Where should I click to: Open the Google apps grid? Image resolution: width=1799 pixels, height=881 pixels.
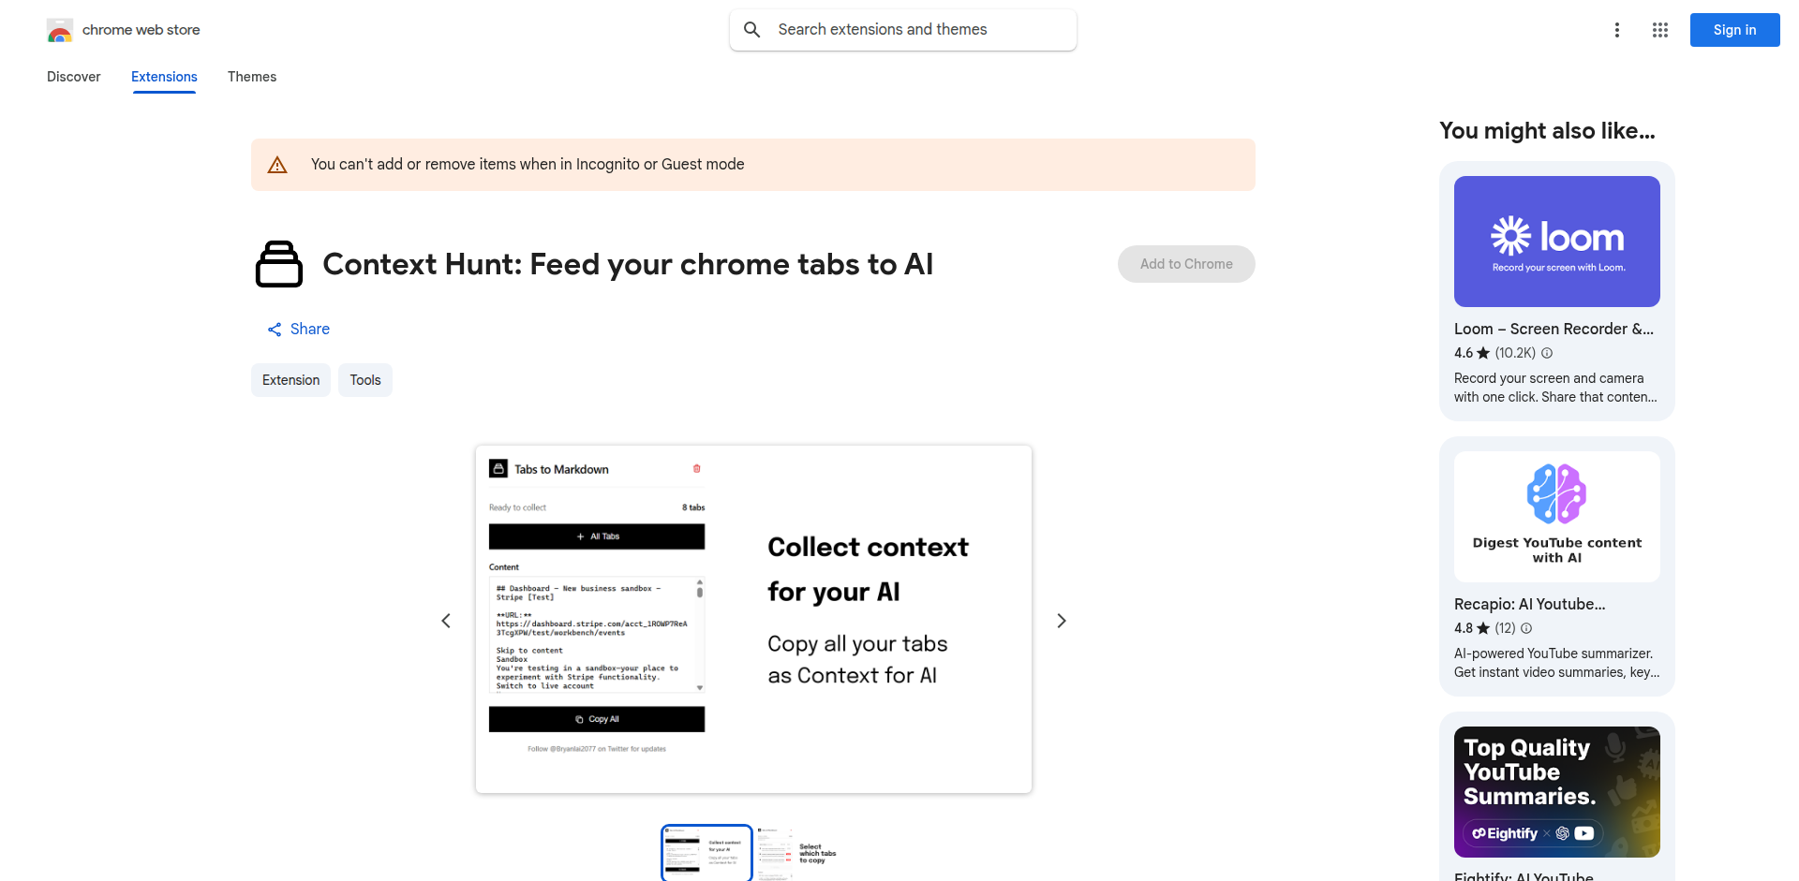1659,30
